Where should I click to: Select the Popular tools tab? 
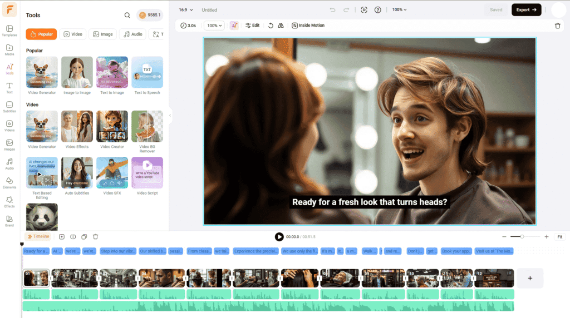pos(41,34)
